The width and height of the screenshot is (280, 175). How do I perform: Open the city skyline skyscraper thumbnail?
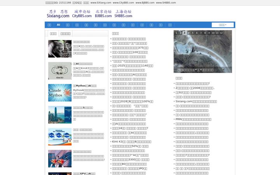60,115
